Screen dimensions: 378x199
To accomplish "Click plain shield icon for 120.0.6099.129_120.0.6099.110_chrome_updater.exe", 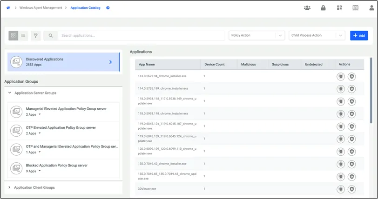I will [341, 152].
